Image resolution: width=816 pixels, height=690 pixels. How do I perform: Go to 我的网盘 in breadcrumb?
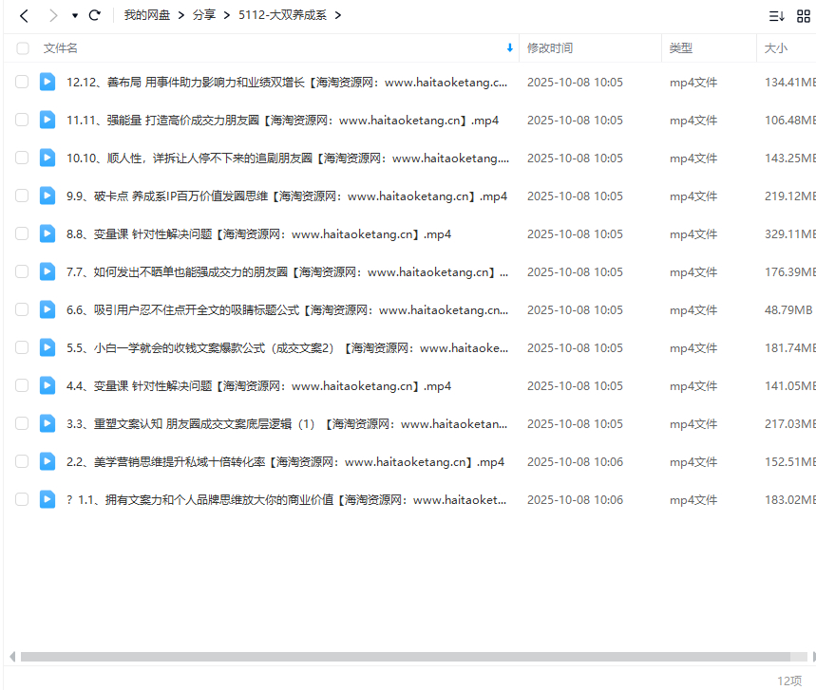tap(146, 15)
